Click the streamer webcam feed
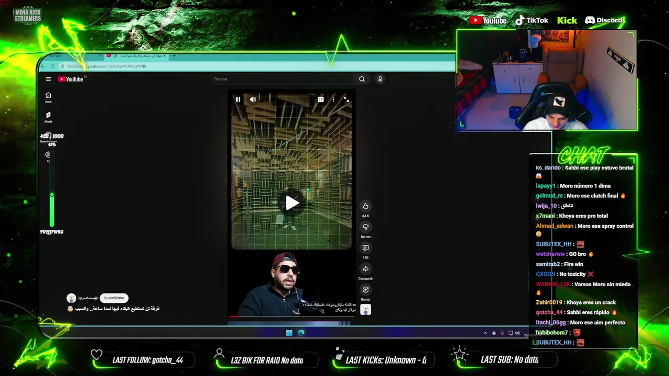Viewport: 669px width, 376px height. 547,80
